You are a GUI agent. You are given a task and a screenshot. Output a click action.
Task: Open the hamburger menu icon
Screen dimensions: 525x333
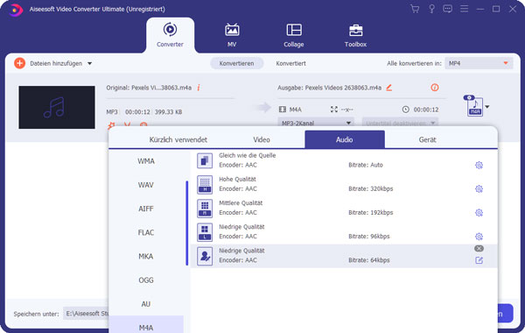coord(464,9)
